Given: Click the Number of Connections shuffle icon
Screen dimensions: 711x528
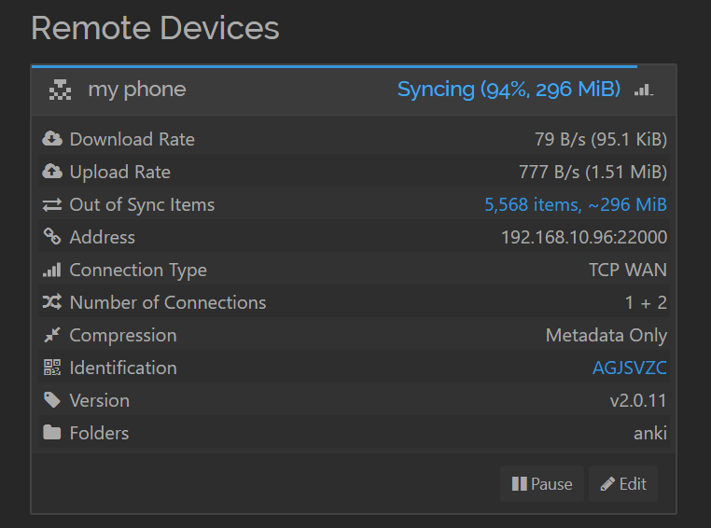Looking at the screenshot, I should tap(52, 302).
